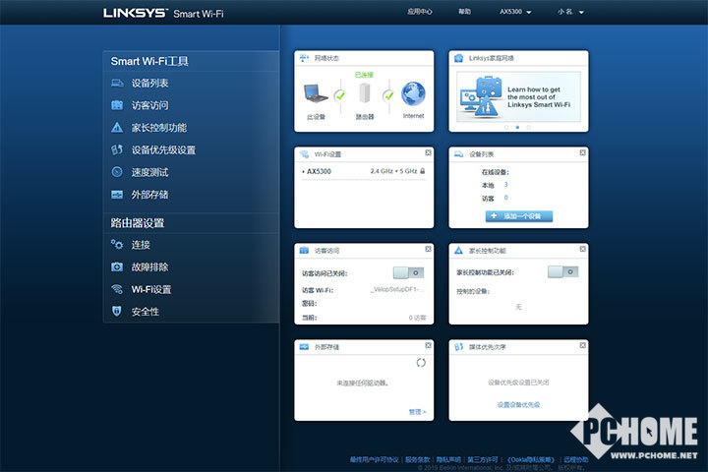
Task: Click the 设置设备优先级 link
Action: point(518,405)
